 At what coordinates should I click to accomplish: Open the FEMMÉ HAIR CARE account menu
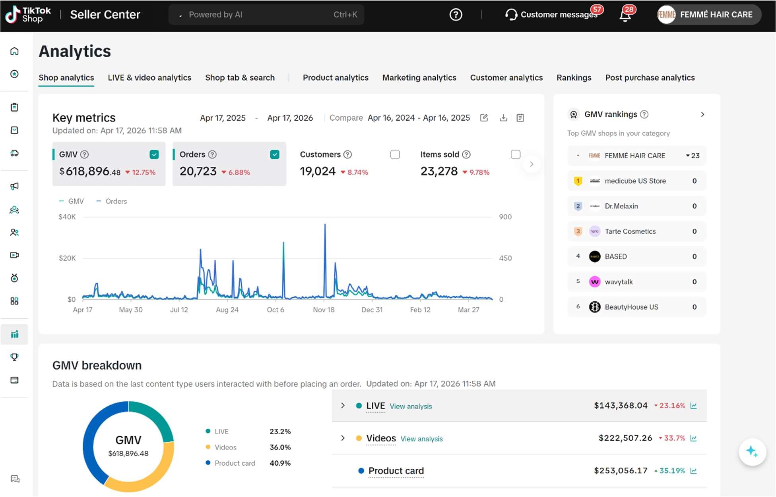709,15
